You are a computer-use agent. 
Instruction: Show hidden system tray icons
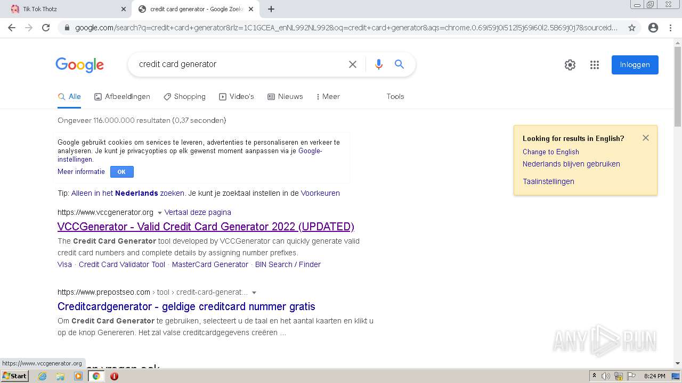click(594, 376)
